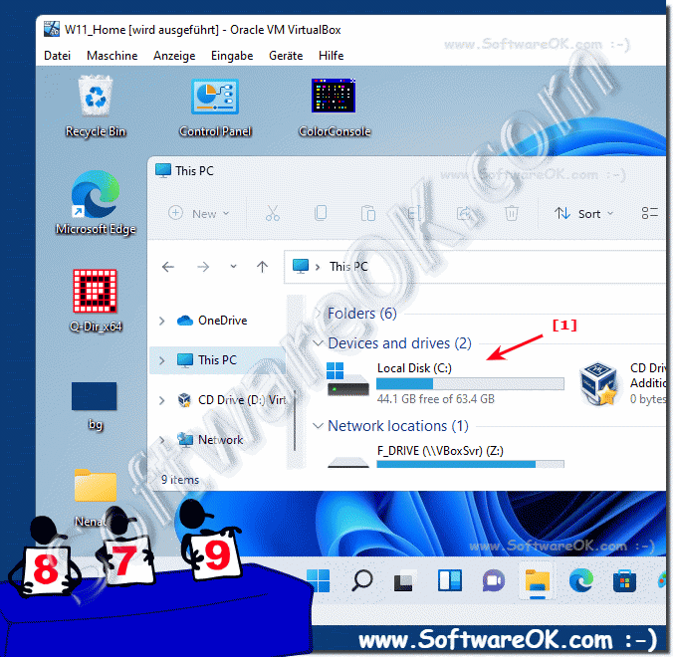Go back with the left arrow

[168, 267]
